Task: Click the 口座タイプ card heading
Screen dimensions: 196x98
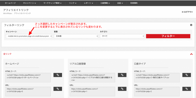Action: 140,64
